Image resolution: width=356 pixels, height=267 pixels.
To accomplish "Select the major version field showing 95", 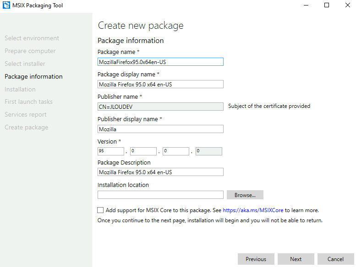I will click(111, 151).
